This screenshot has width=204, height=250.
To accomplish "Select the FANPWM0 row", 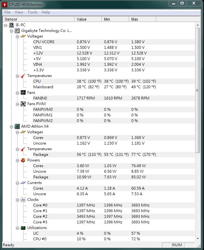I will 114,110.
